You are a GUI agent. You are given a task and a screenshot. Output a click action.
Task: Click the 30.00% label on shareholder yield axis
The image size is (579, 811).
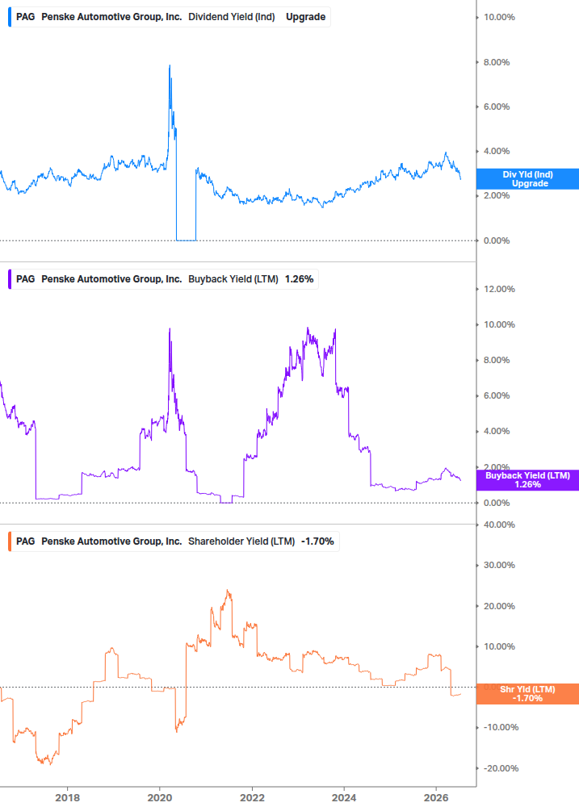click(499, 565)
